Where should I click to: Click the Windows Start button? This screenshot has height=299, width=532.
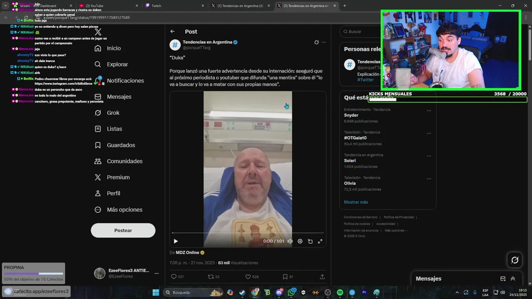156,292
